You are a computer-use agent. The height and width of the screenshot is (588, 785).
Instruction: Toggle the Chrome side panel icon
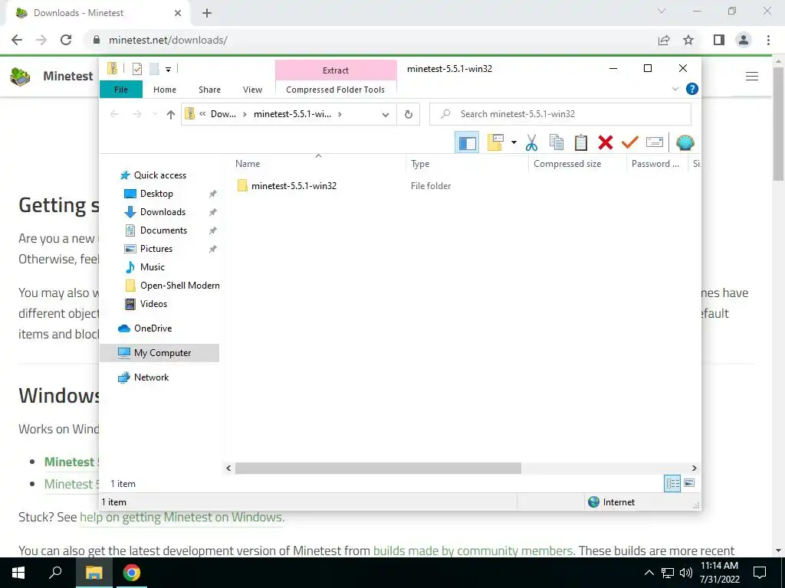pos(719,40)
